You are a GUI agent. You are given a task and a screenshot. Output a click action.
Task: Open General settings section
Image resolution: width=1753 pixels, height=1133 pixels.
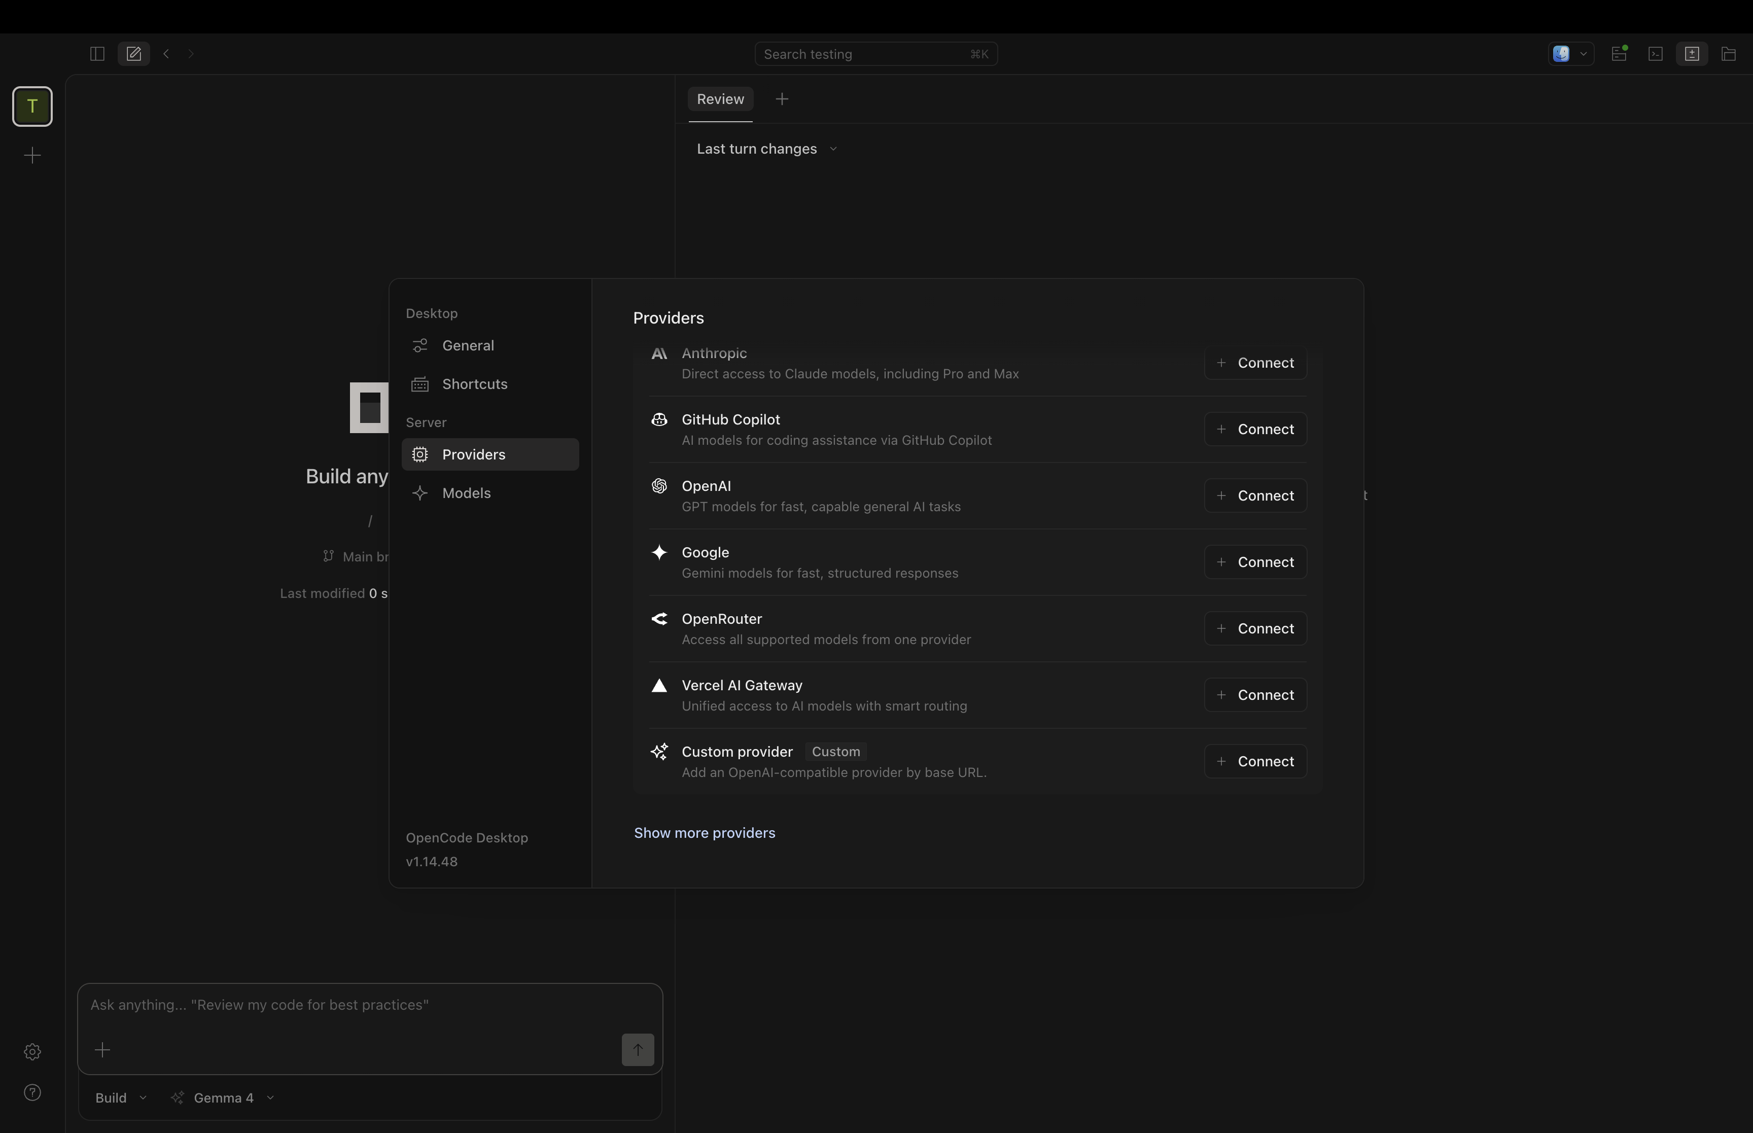coord(490,346)
